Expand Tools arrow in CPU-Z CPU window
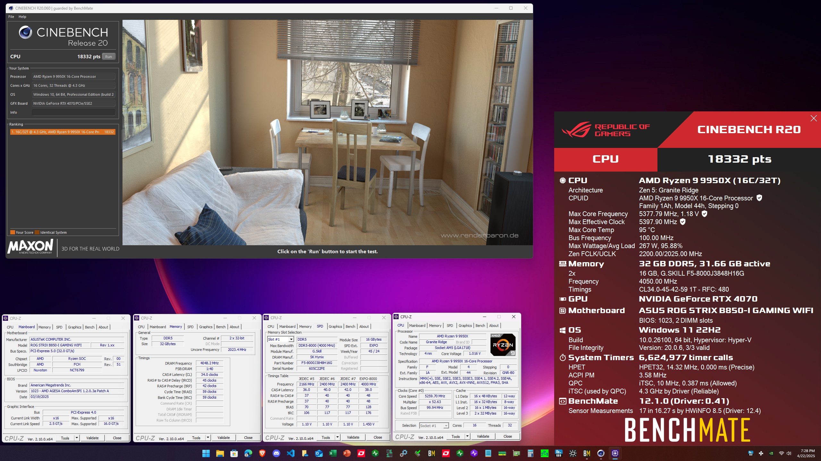 (x=467, y=436)
